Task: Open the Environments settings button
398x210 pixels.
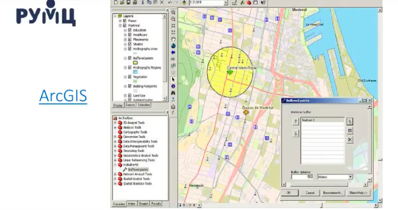Action: [x=333, y=193]
